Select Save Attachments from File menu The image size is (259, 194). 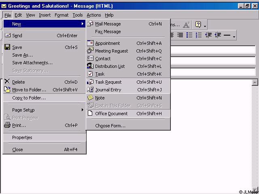[x=32, y=63]
